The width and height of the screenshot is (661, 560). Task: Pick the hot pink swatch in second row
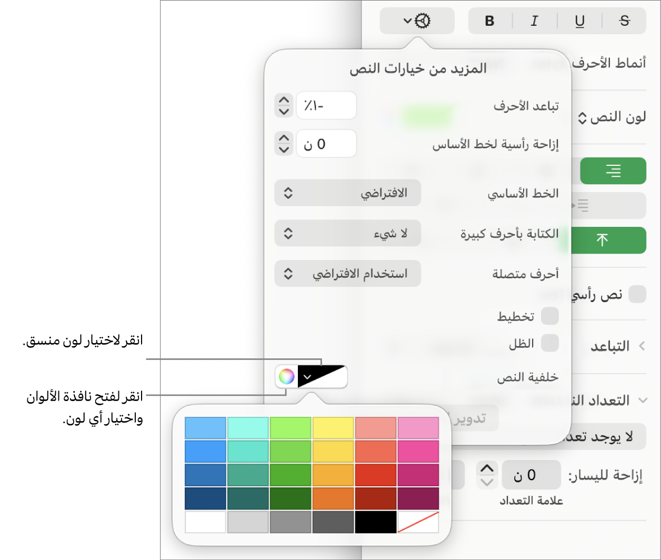click(x=418, y=452)
